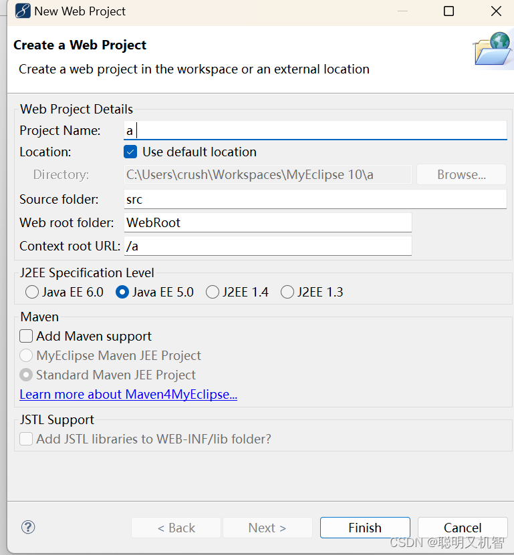514x555 pixels.
Task: Close the New Web Project dialog
Action: point(496,11)
